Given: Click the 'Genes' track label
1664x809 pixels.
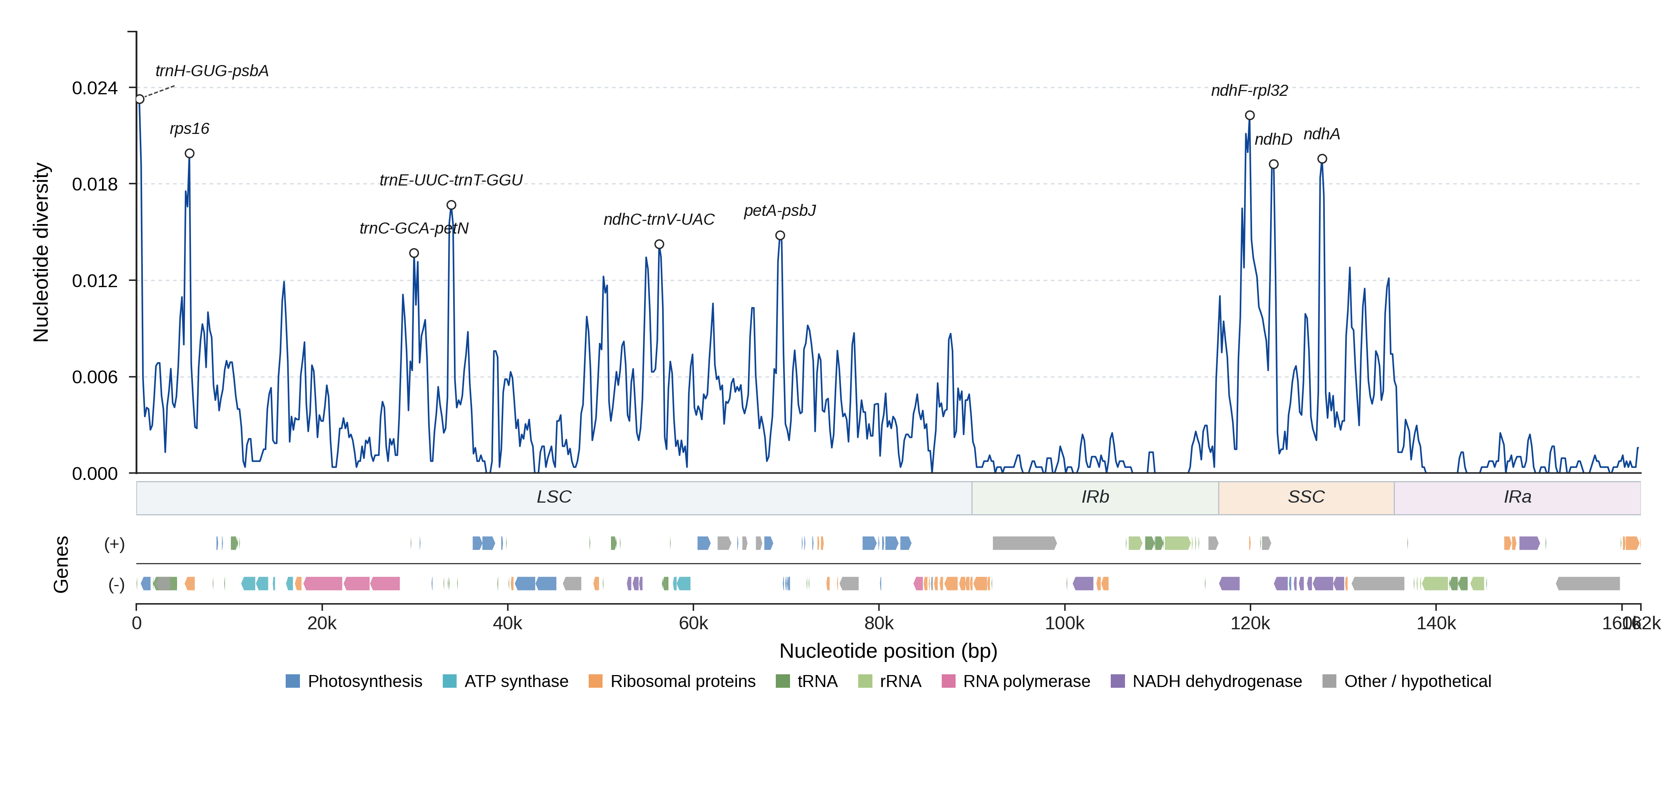Looking at the screenshot, I should coord(61,564).
